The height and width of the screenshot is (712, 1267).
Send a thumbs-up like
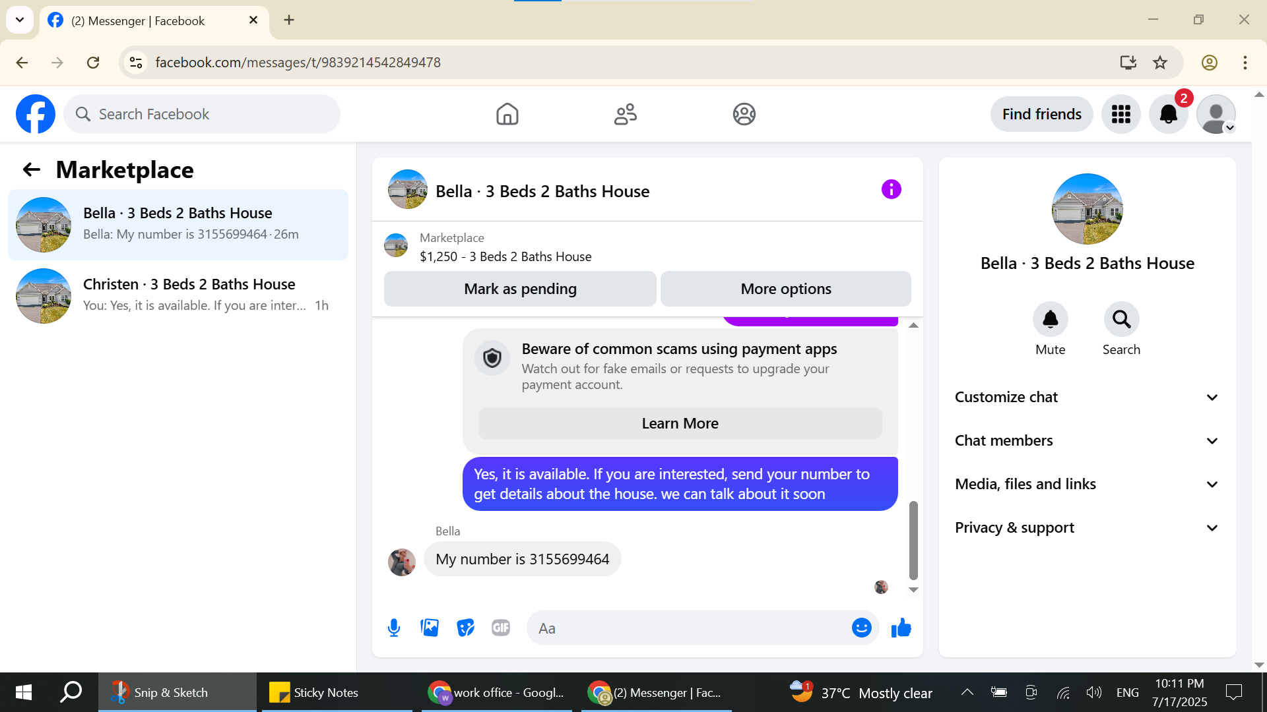coord(901,628)
